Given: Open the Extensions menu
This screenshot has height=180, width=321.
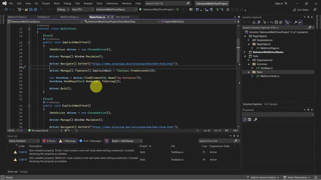Looking at the screenshot, I should pyautogui.click(x=112, y=3).
